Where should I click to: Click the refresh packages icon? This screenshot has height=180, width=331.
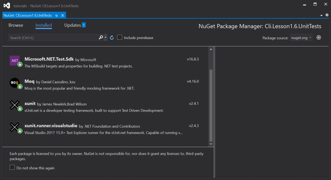[112, 38]
